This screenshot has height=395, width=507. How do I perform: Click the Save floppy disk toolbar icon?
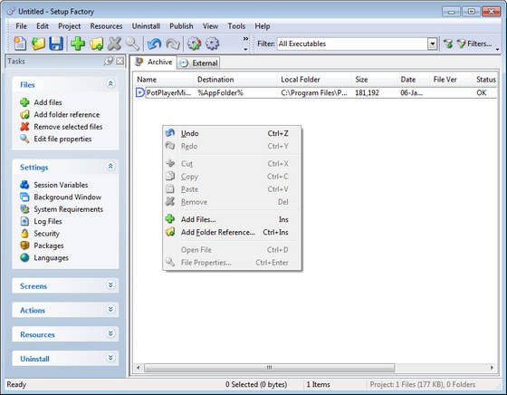point(56,43)
